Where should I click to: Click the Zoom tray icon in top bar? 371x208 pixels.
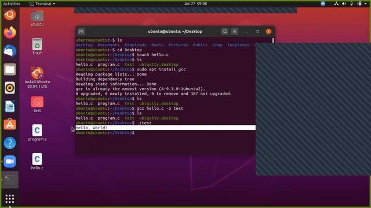pos(323,3)
